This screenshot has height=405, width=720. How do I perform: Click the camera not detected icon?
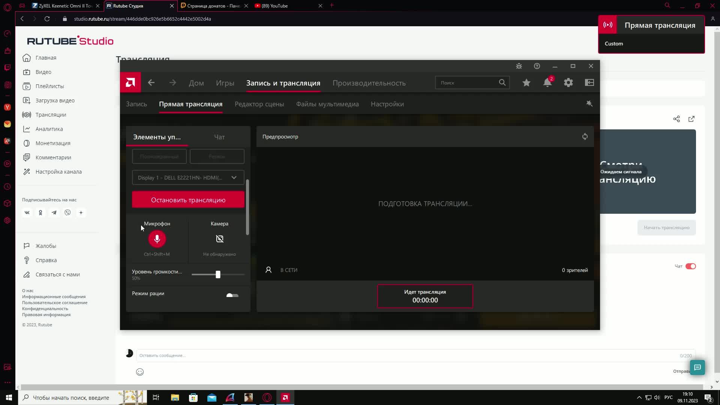click(x=219, y=239)
